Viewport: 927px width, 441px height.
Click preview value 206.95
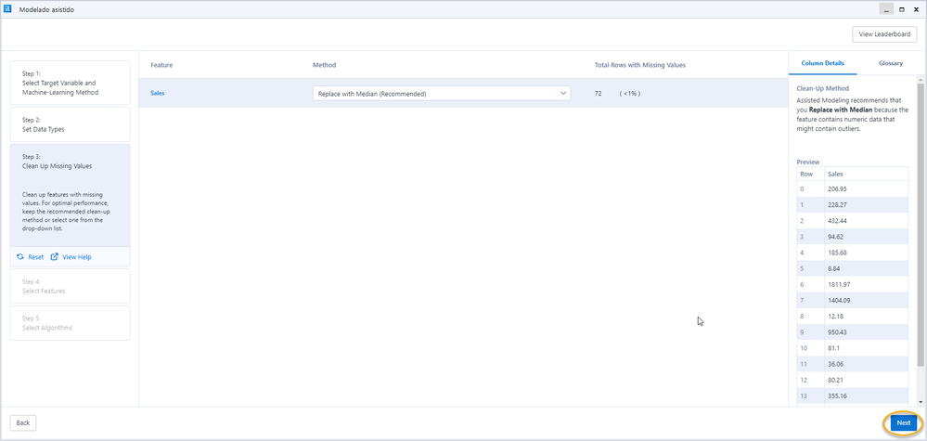pos(836,189)
